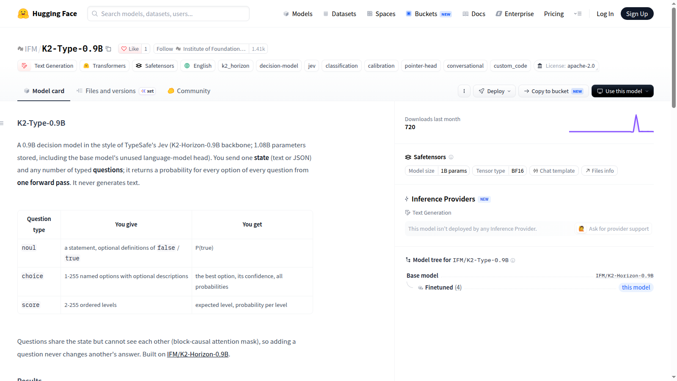Open the Use this model dropdown

pos(622,91)
